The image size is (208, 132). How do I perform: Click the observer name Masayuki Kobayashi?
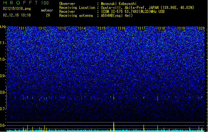118,4
